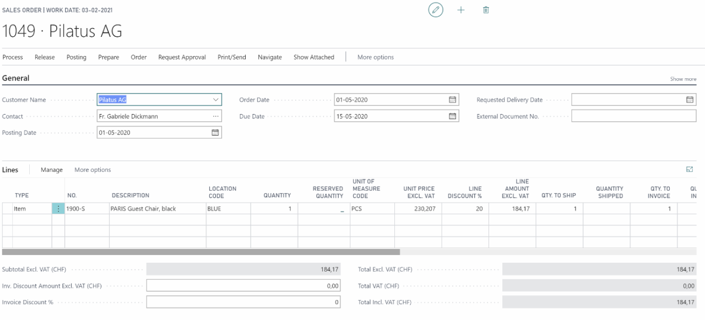This screenshot has width=705, height=320.
Task: Open the Posting menu
Action: [x=77, y=57]
